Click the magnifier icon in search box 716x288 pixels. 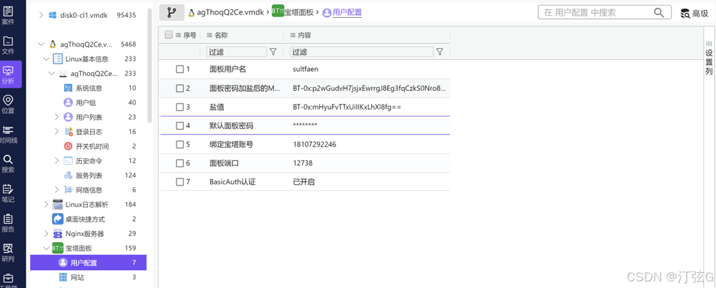tap(659, 12)
